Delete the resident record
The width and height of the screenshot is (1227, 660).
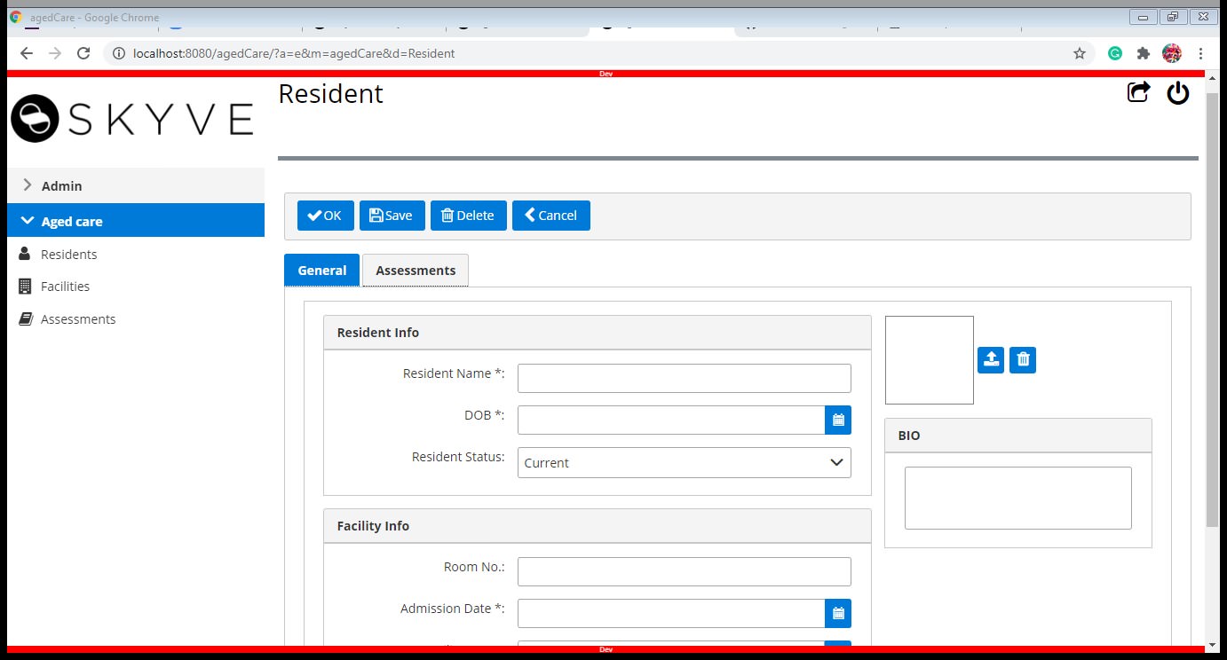click(x=468, y=216)
